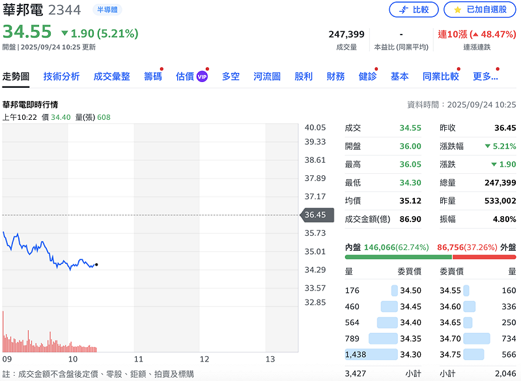The image size is (521, 381).
Task: Click the 最高 value 36.05
Action: tap(410, 164)
